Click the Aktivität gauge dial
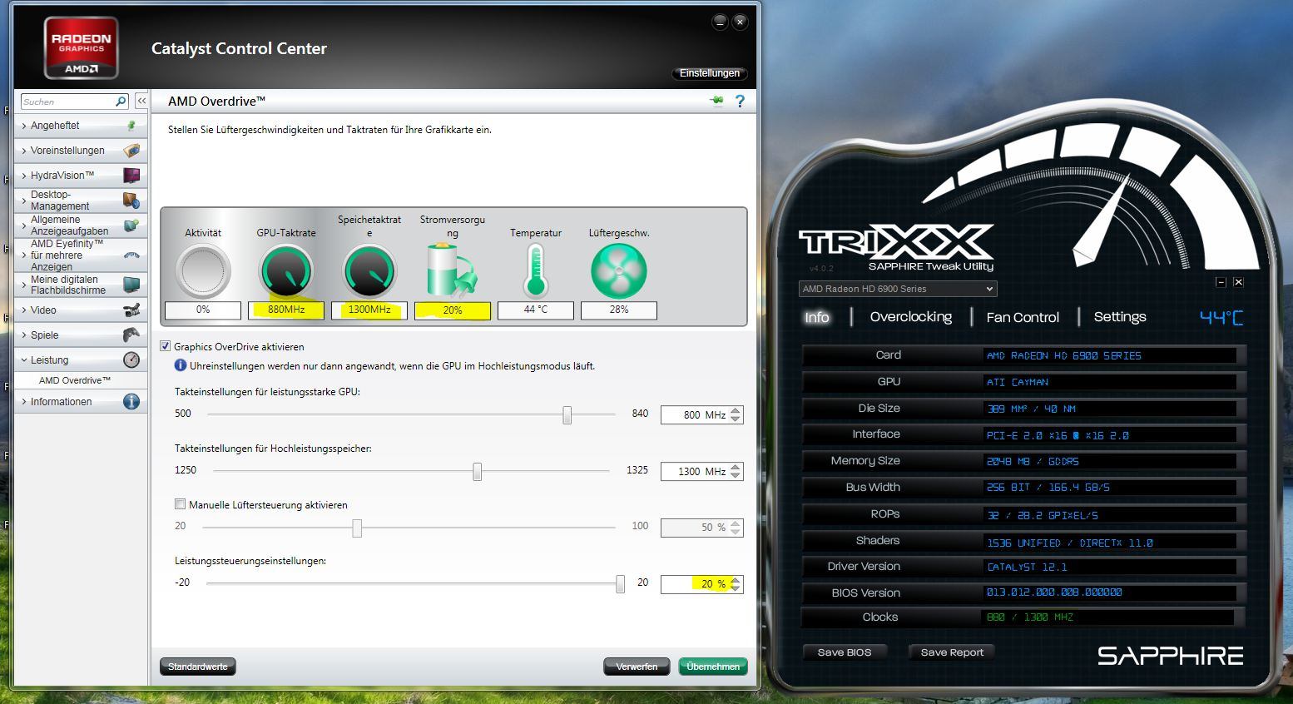The height and width of the screenshot is (704, 1293). 203,271
